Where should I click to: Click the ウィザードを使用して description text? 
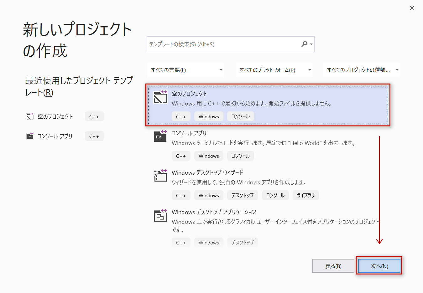pos(239,182)
